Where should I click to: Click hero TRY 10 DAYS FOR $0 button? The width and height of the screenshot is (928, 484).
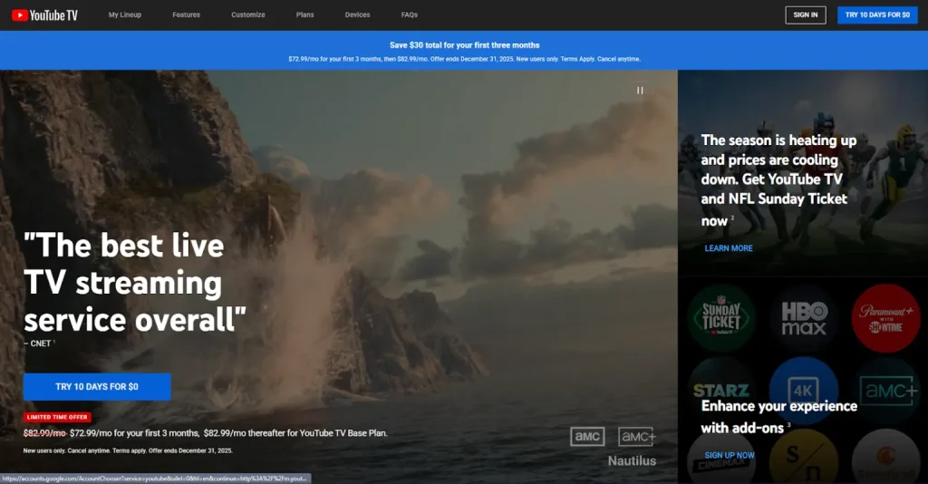click(97, 386)
